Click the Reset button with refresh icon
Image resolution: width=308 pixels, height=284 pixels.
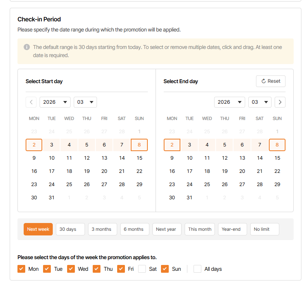(x=271, y=81)
